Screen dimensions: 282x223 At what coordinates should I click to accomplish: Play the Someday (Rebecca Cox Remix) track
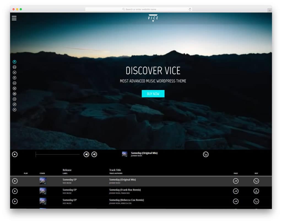pyautogui.click(x=15, y=201)
